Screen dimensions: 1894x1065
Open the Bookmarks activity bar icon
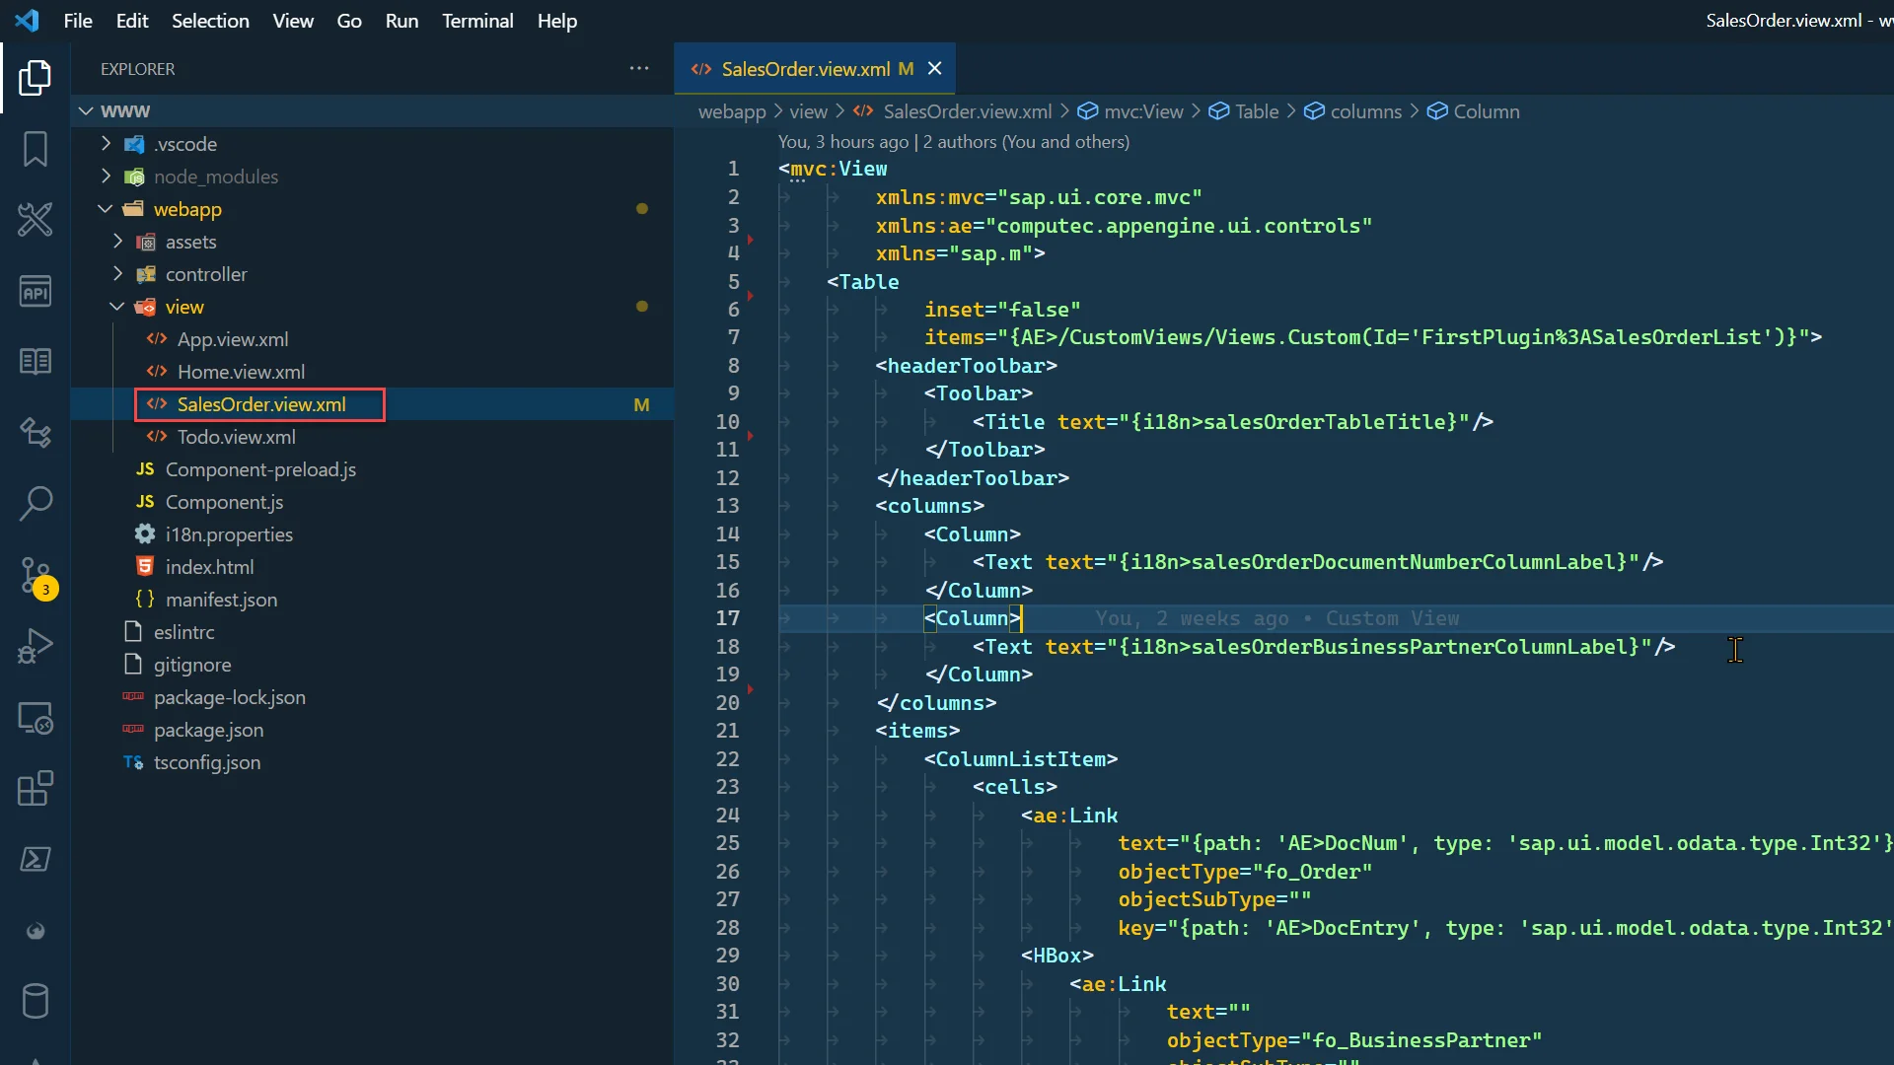tap(36, 149)
